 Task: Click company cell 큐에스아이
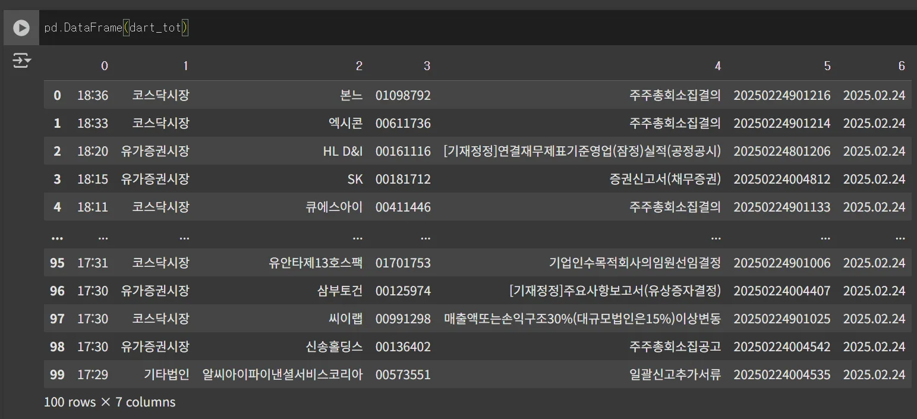(334, 207)
